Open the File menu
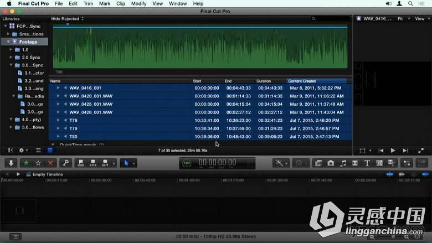The height and width of the screenshot is (243, 432). pos(59,3)
